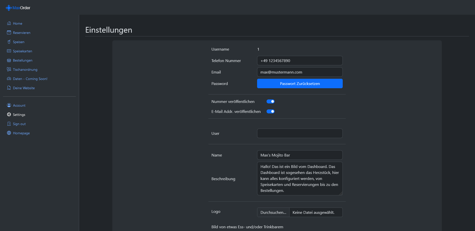475x231 pixels.
Task: Click the Speisekarten menu card icon
Action: [9, 51]
